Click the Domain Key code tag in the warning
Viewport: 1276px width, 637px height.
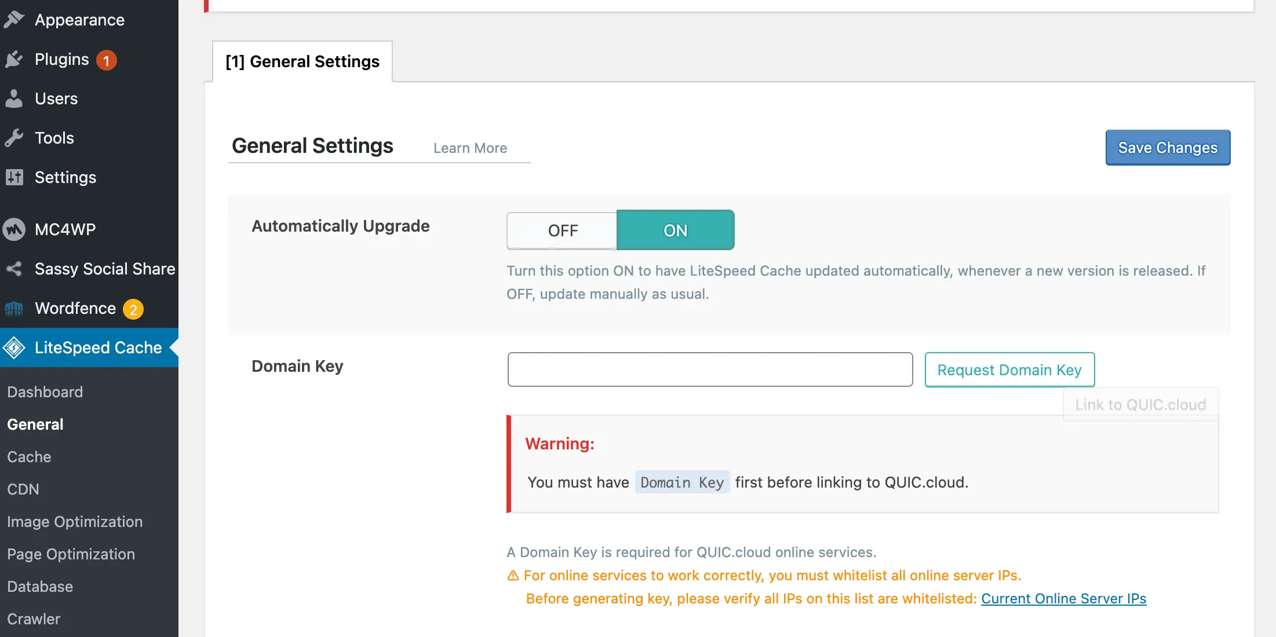(682, 482)
